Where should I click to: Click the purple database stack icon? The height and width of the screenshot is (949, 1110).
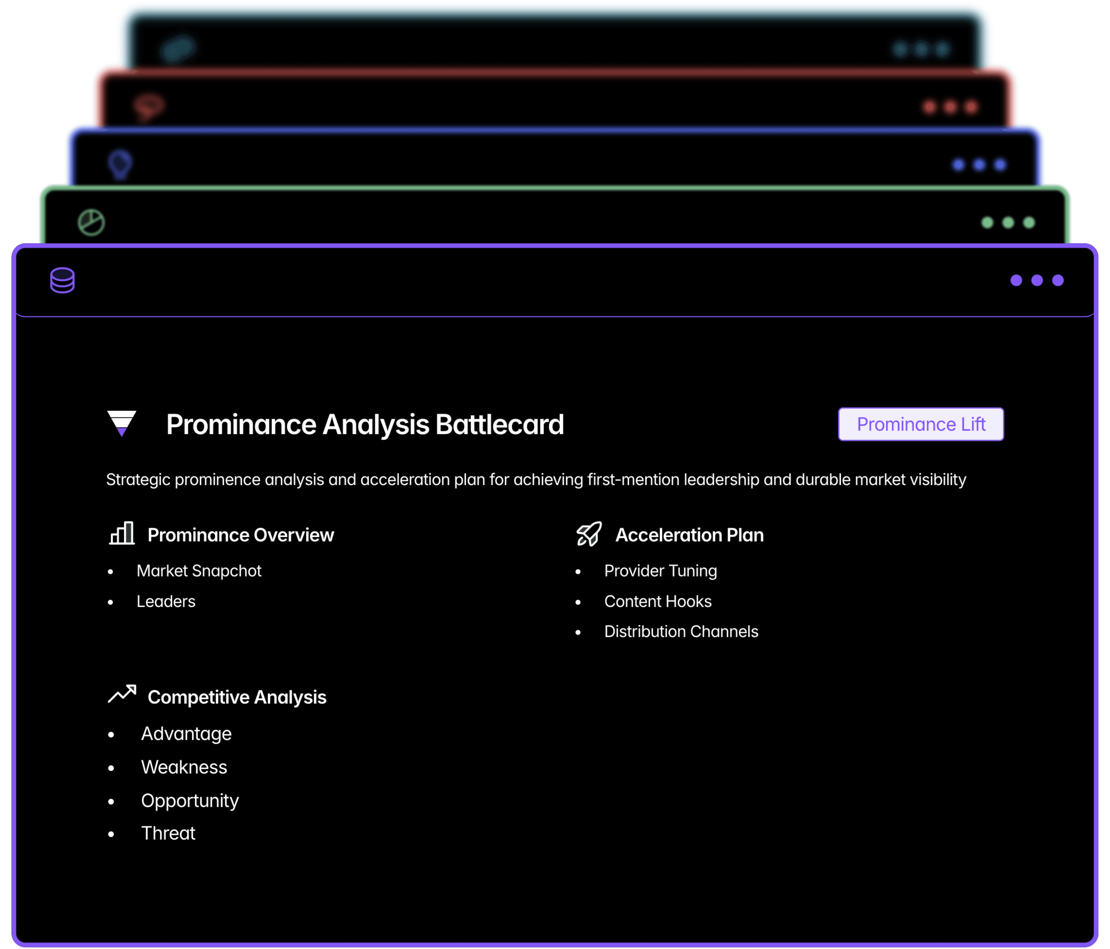coord(62,280)
